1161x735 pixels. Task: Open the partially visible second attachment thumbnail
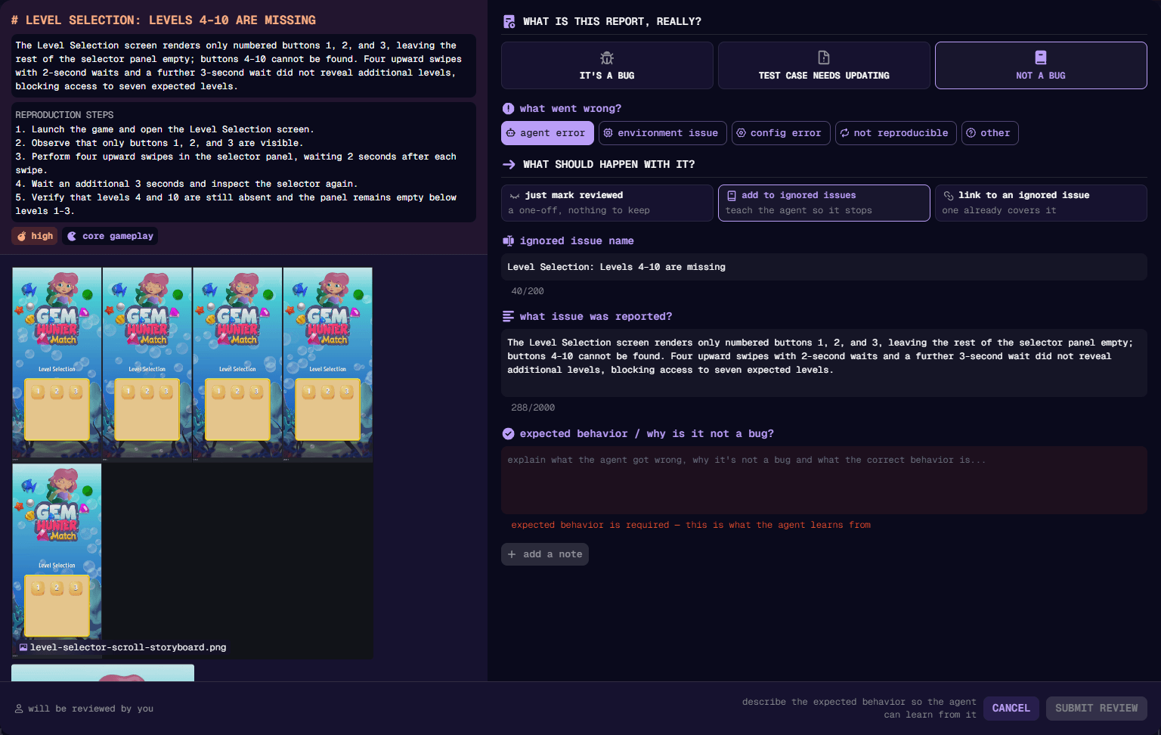[x=103, y=673]
